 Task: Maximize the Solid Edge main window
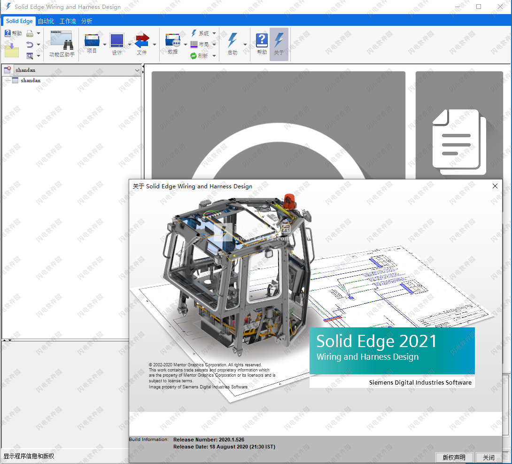479,7
